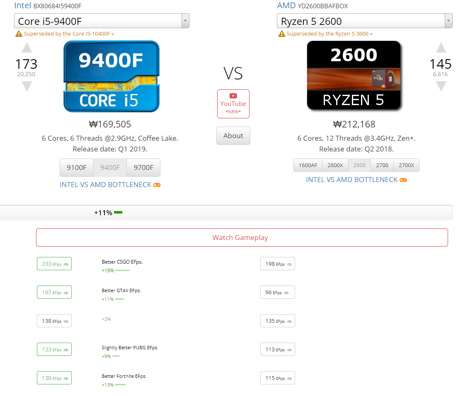Click the +2% difference value
The height and width of the screenshot is (396, 458).
107,319
